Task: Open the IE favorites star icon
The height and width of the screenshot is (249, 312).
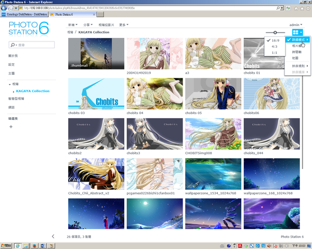Action: 302,8
